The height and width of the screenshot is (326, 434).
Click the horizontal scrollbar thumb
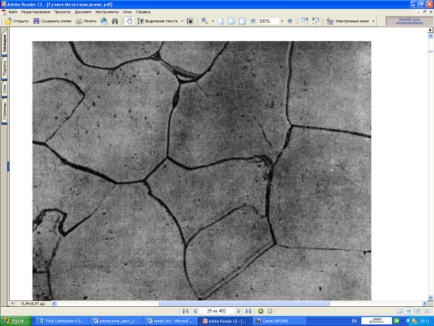click(x=244, y=303)
